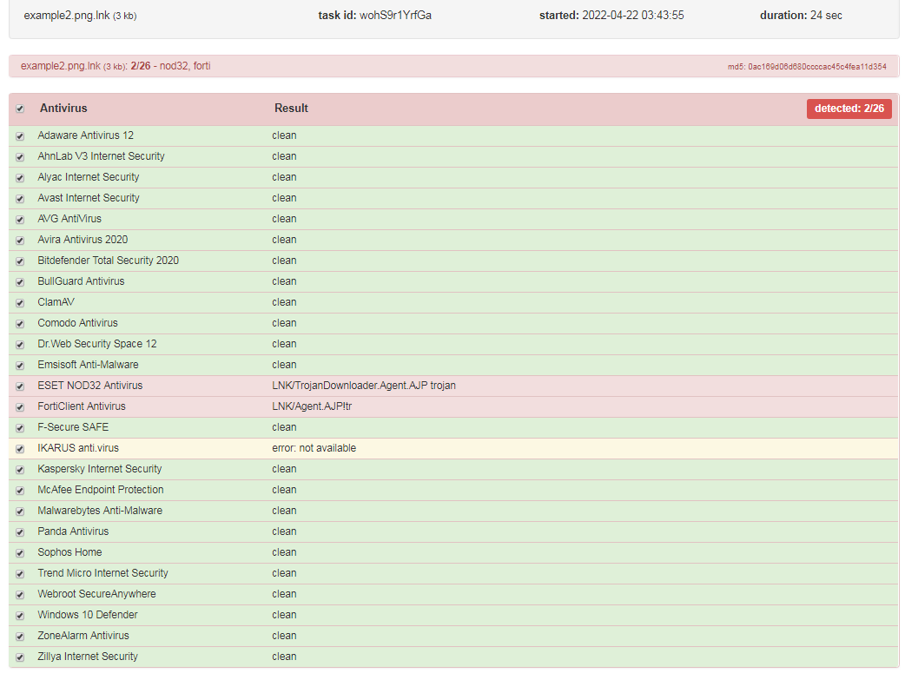Click the Avira Antivirus 2020 name
905x680 pixels.
83,240
